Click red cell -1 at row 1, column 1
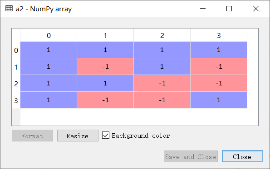Image resolution: width=270 pixels, height=169 pixels. click(105, 66)
